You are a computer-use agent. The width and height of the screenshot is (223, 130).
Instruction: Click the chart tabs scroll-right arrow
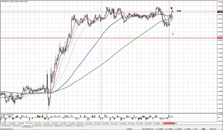click(x=222, y=126)
